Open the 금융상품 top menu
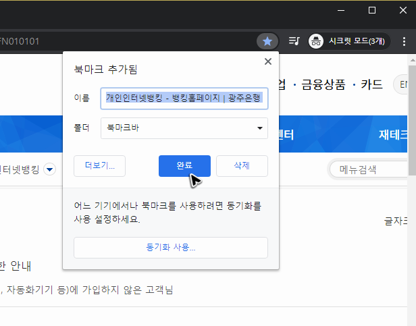 [x=323, y=85]
